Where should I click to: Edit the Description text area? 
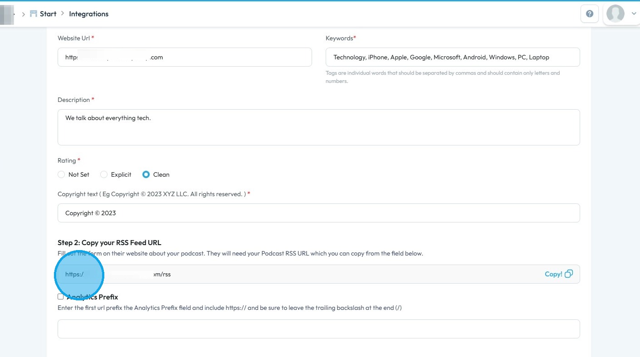coord(318,127)
